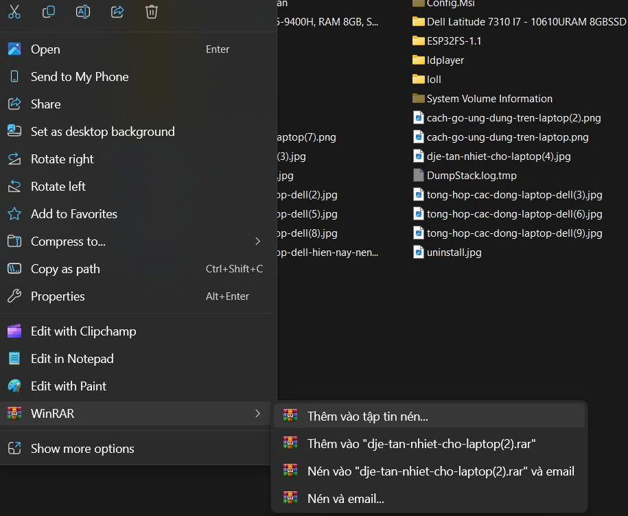Open the ESP32FS-1.1 folder
Screen dimensions: 628x516
pos(454,41)
